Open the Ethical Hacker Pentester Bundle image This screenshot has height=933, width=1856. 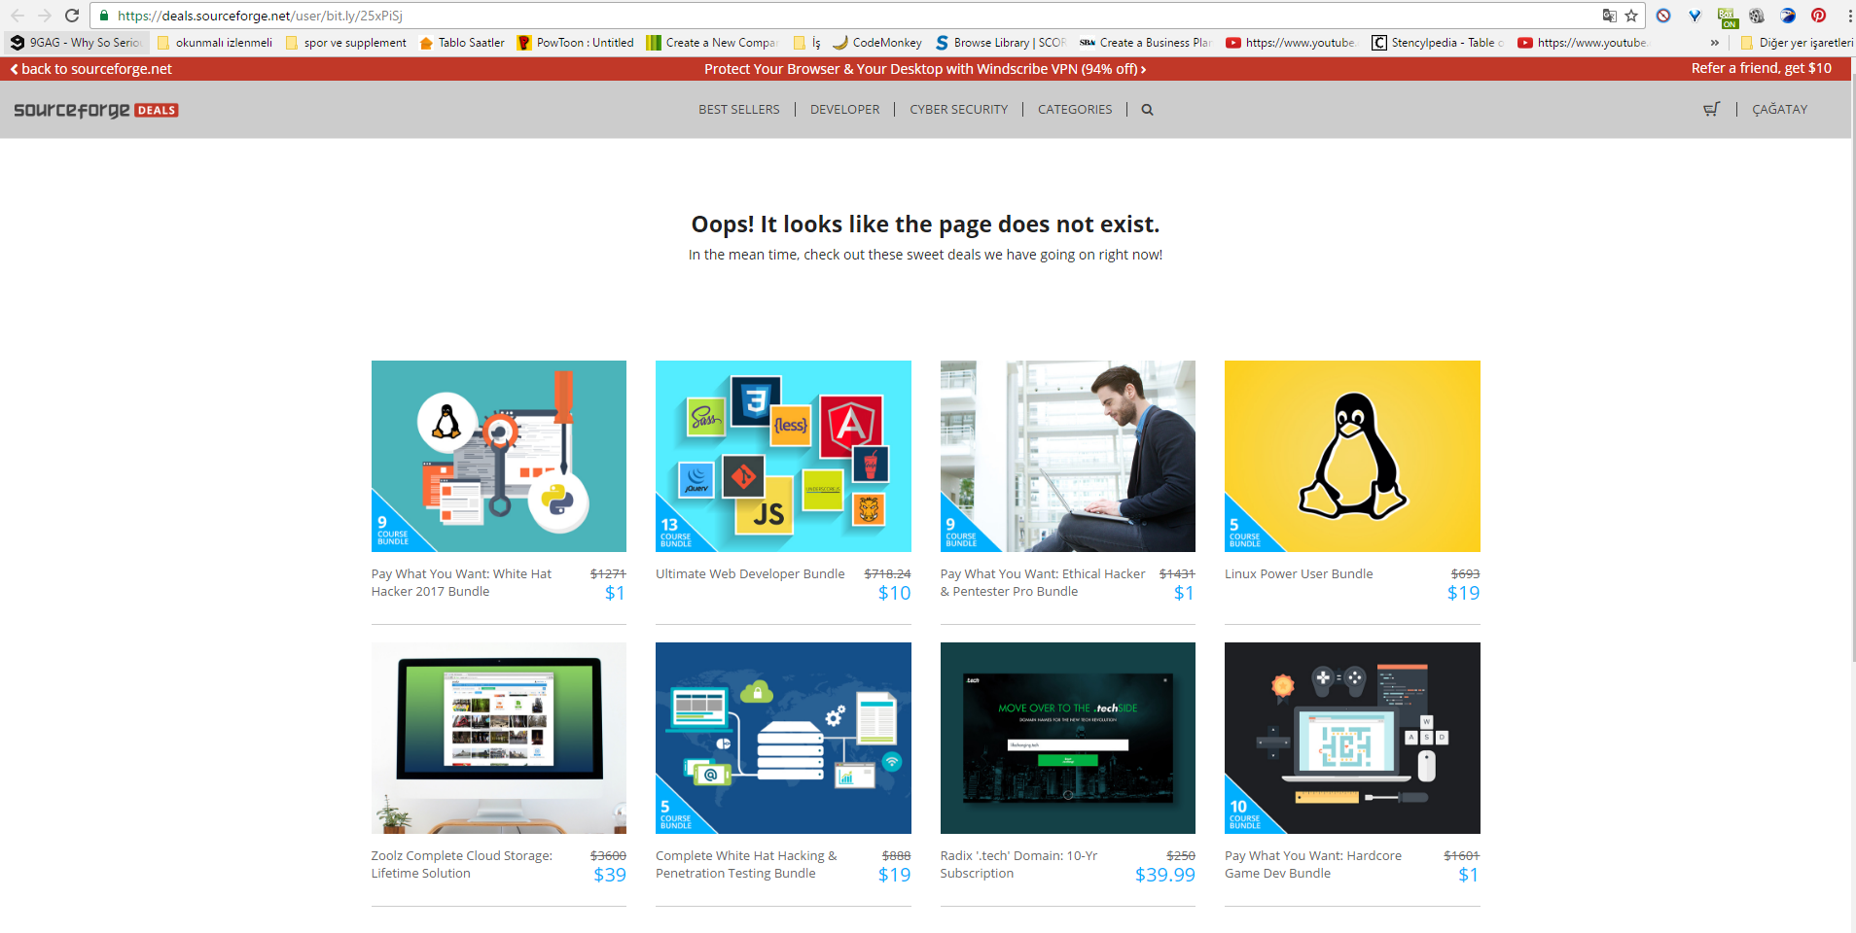coord(1068,456)
